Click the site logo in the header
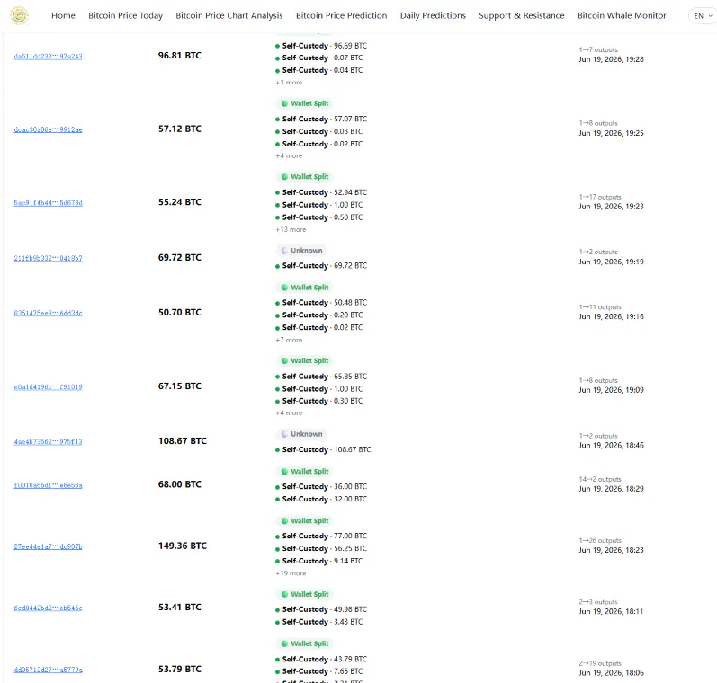 [19, 15]
